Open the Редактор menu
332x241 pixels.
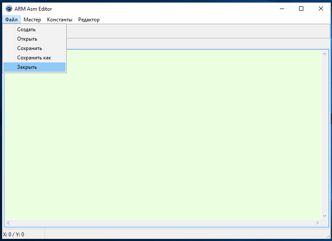[89, 20]
